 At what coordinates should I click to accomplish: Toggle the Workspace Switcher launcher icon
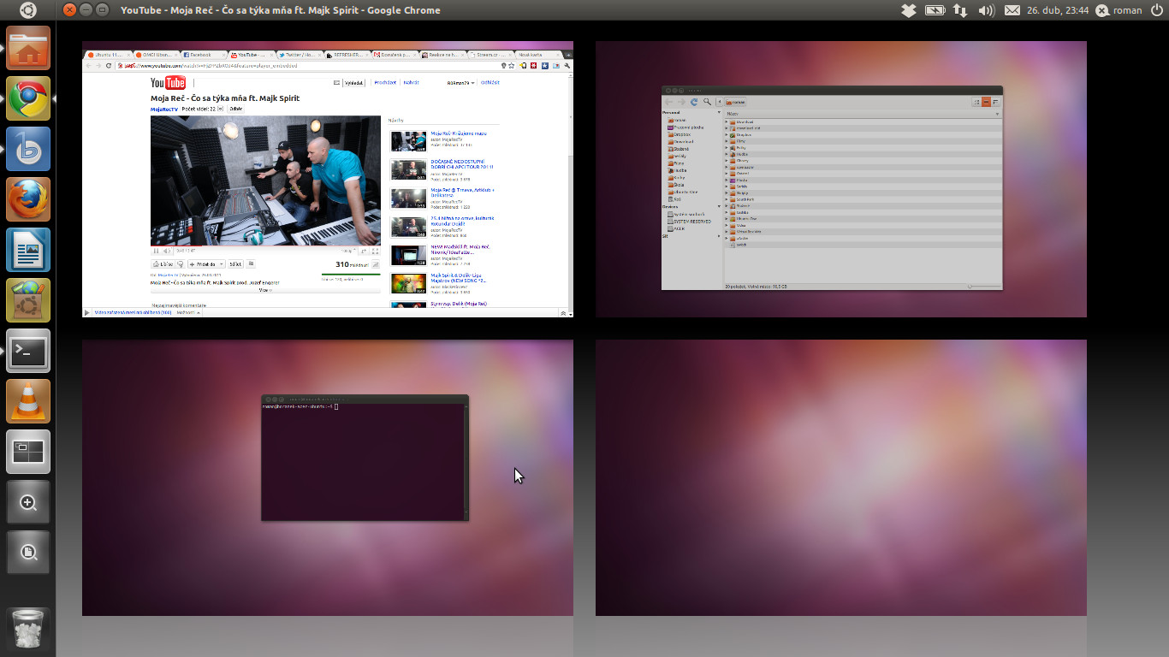28,452
